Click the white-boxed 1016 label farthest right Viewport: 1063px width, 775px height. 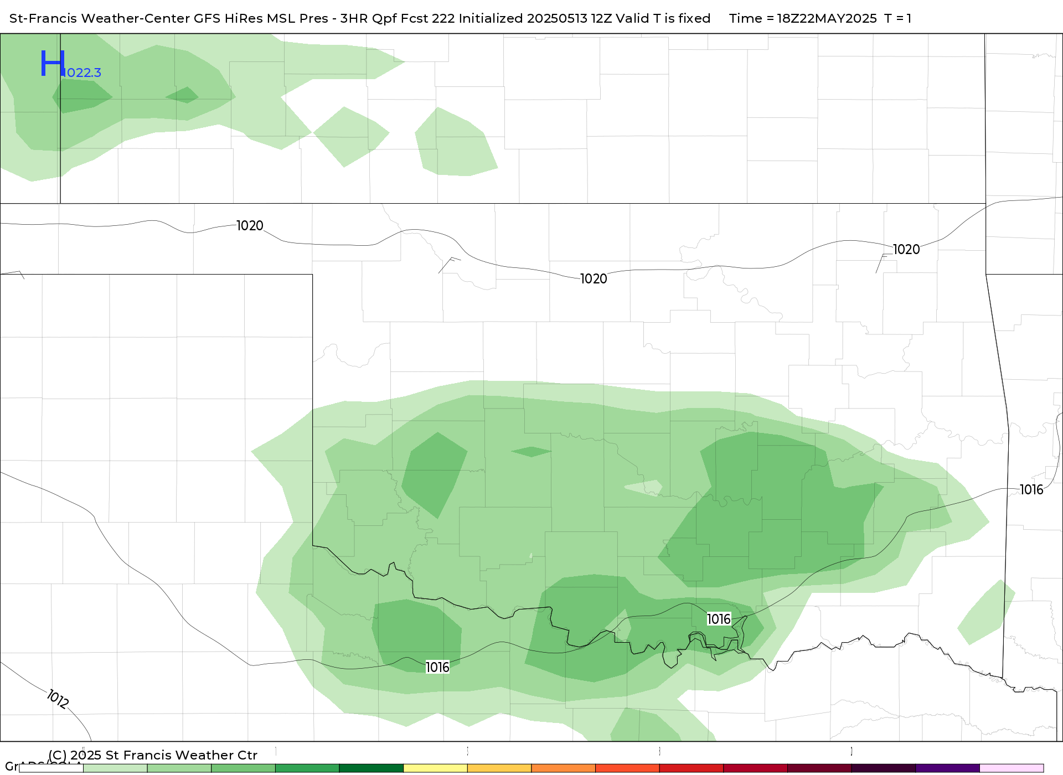(x=719, y=619)
